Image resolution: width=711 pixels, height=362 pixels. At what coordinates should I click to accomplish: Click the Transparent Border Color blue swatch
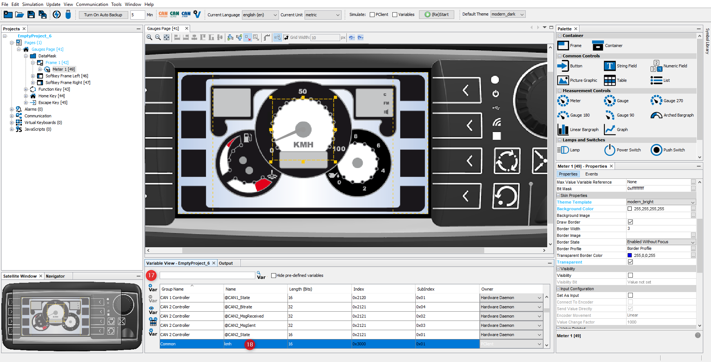tap(629, 255)
